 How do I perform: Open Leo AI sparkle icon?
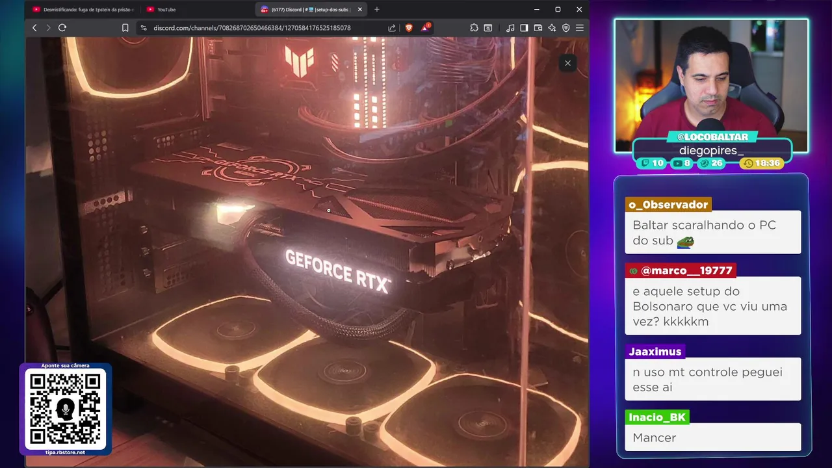click(552, 28)
